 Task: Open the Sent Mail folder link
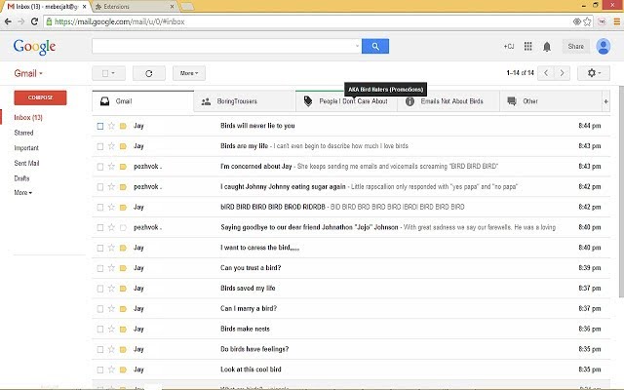tap(28, 163)
